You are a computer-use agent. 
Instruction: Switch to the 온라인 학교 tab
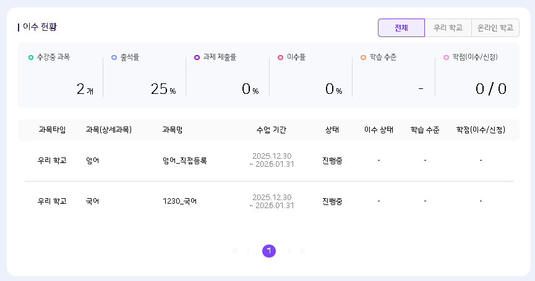[495, 28]
